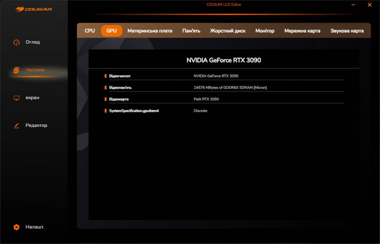This screenshot has height=244, width=380.
Task: Switch to the Мережна карта tab
Action: click(301, 30)
